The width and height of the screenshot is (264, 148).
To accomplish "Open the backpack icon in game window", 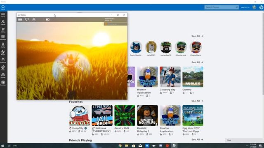I will point(34,19).
